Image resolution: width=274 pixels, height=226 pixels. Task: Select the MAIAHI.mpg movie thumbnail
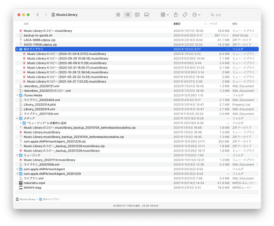coord(21,188)
